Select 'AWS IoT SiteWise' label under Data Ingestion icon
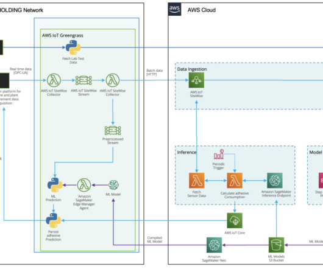This screenshot has height=269, width=323. click(x=196, y=94)
